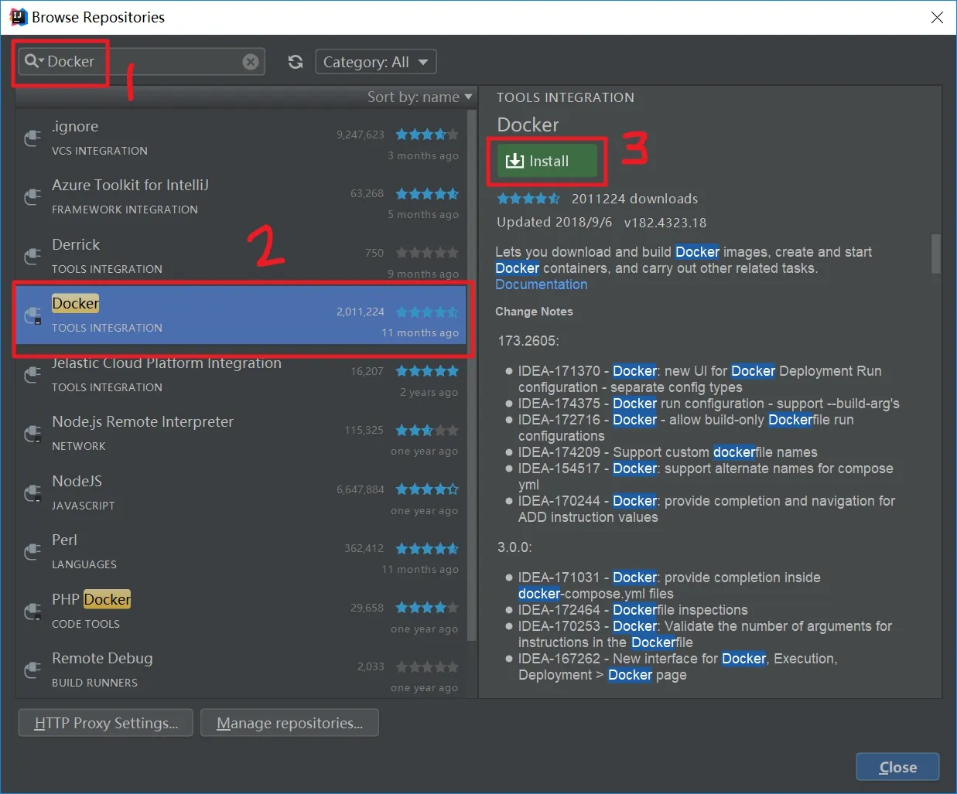Select the PHP Docker plugin name
This screenshot has width=957, height=794.
(91, 599)
